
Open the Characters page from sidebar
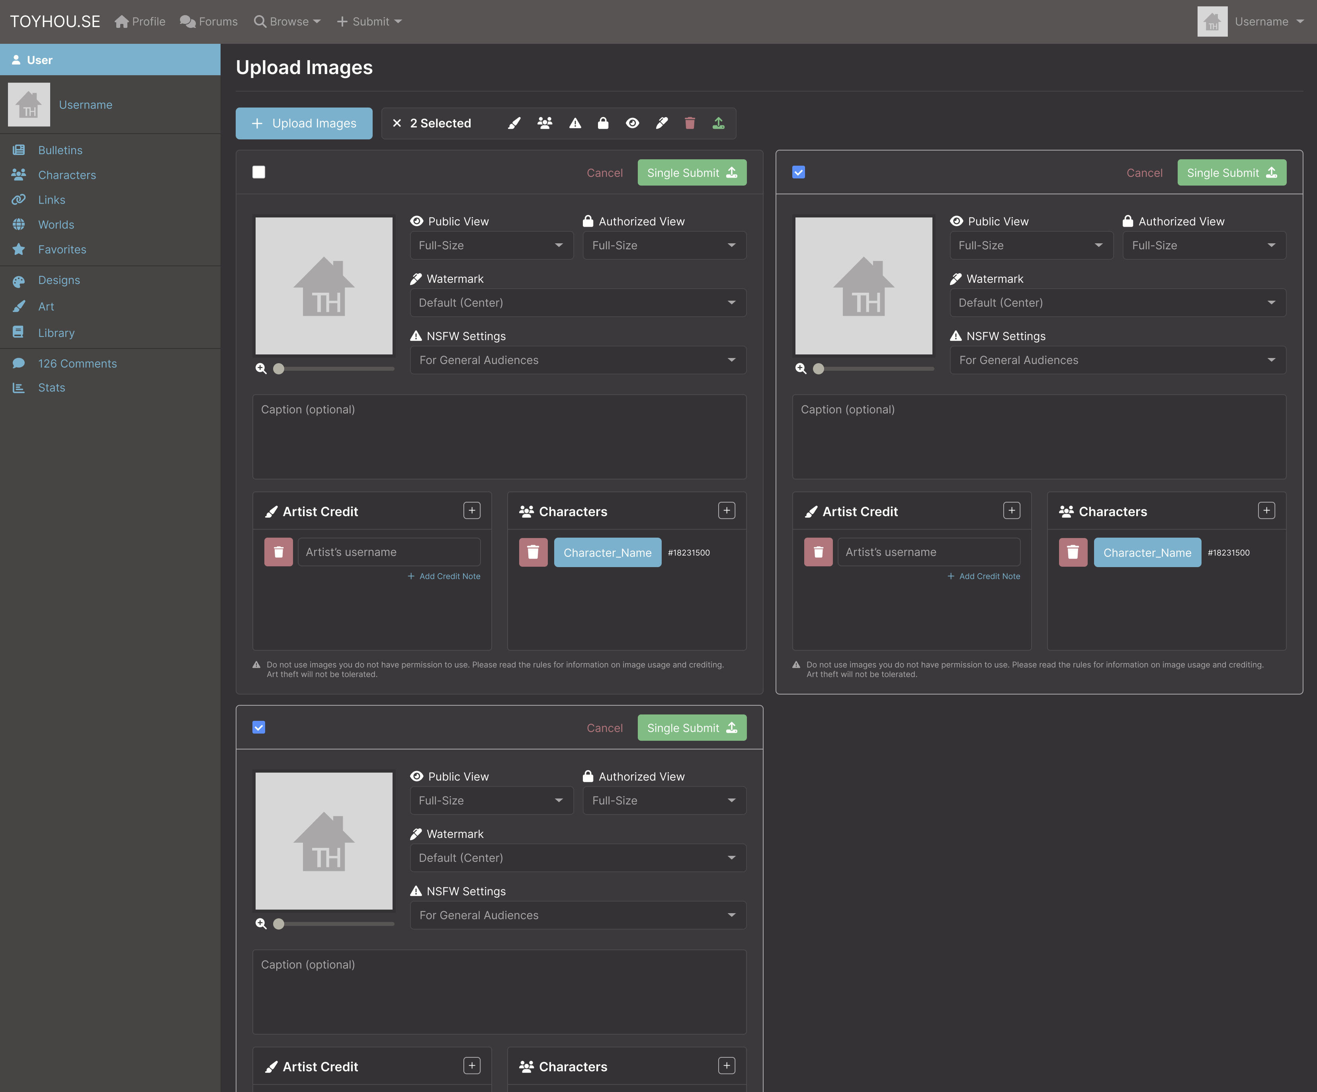click(x=66, y=175)
